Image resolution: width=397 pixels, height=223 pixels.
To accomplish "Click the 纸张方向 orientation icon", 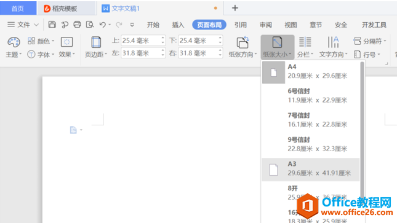I will coord(243,42).
